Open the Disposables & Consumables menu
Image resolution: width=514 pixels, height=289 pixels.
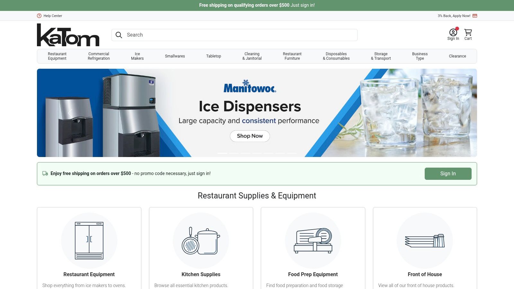(x=336, y=56)
